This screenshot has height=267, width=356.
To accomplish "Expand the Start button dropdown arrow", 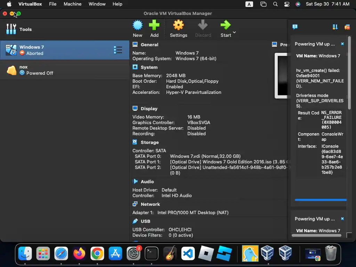I will (x=234, y=32).
